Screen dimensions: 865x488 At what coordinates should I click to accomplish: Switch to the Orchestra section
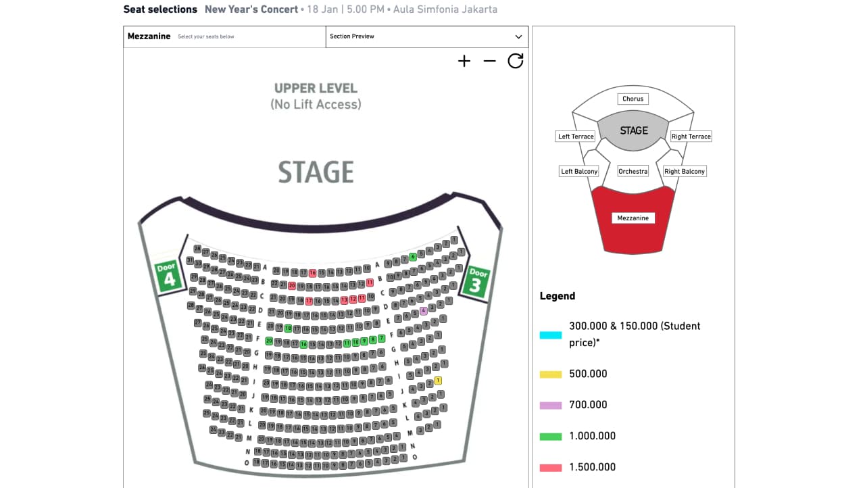(633, 172)
